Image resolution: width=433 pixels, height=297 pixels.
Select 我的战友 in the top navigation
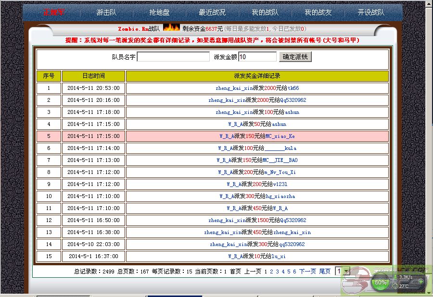318,12
